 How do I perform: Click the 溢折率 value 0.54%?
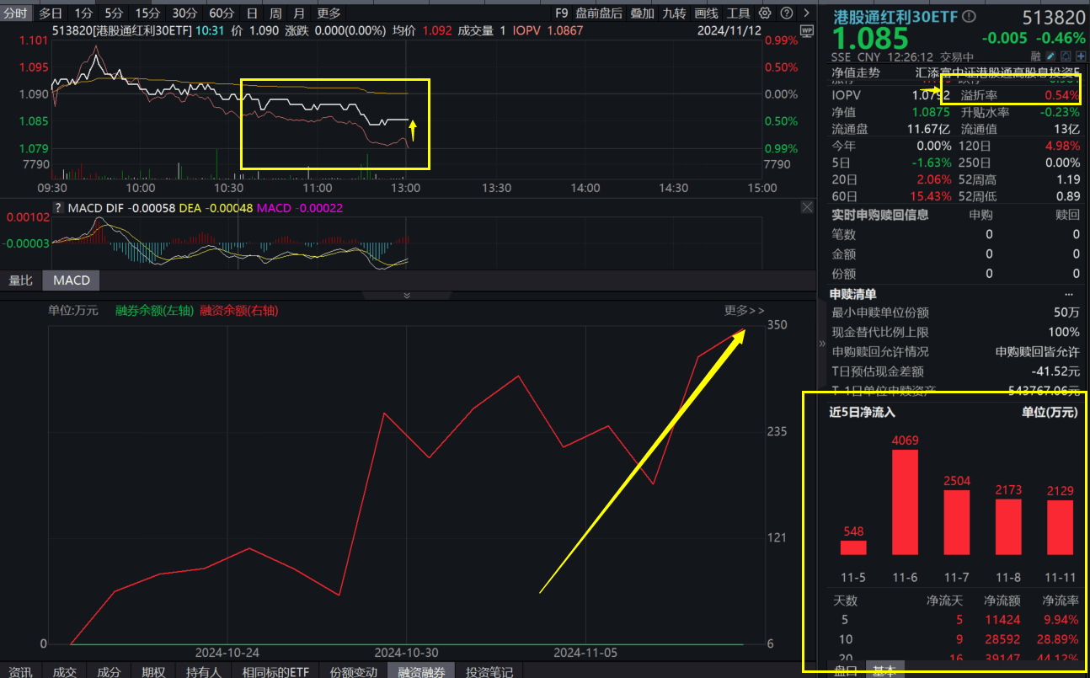point(1062,95)
